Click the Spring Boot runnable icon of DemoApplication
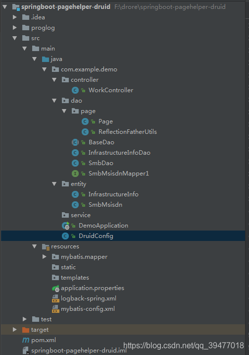The image size is (249, 355). 65,226
